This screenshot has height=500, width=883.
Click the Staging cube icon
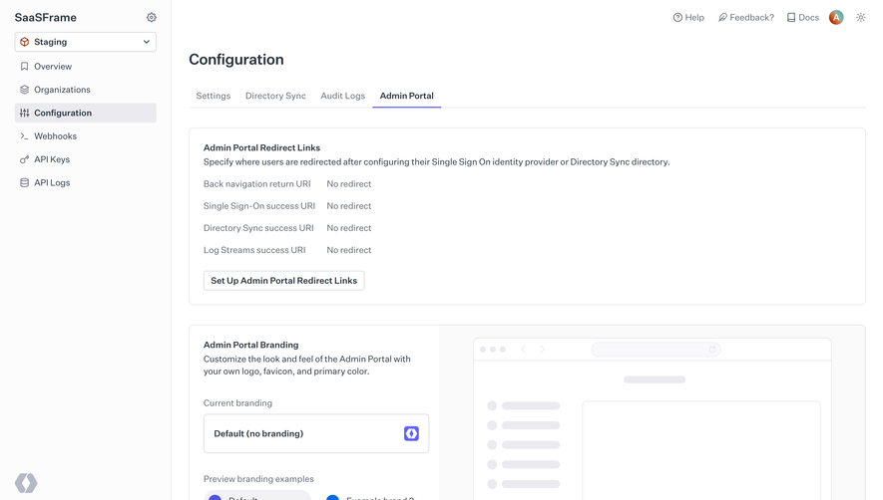pyautogui.click(x=24, y=42)
